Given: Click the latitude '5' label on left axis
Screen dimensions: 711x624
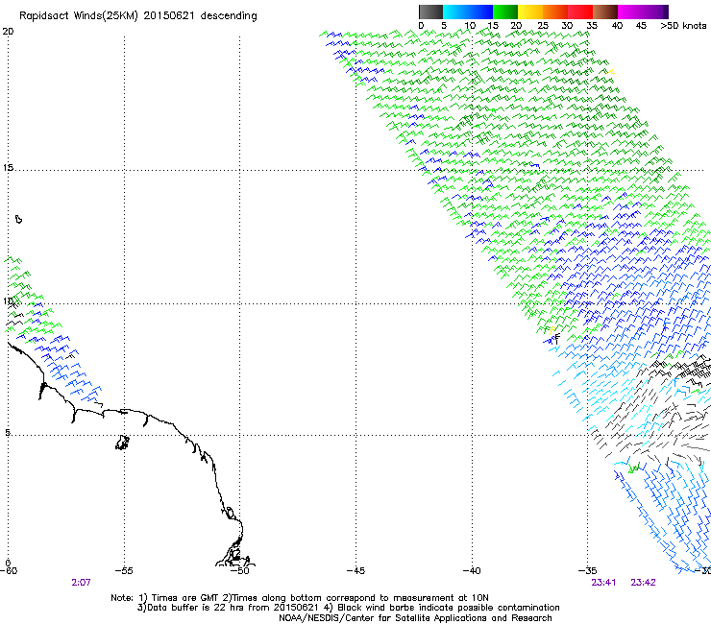Looking at the screenshot, I should (8, 432).
